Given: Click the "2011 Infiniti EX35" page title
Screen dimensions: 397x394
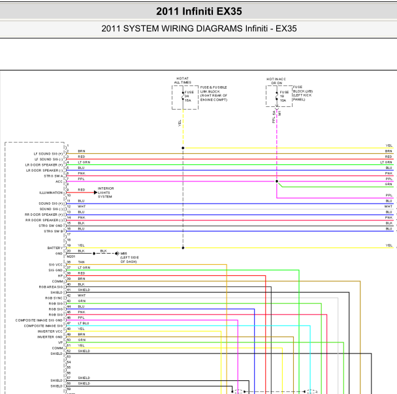Looking at the screenshot, I should [198, 11].
